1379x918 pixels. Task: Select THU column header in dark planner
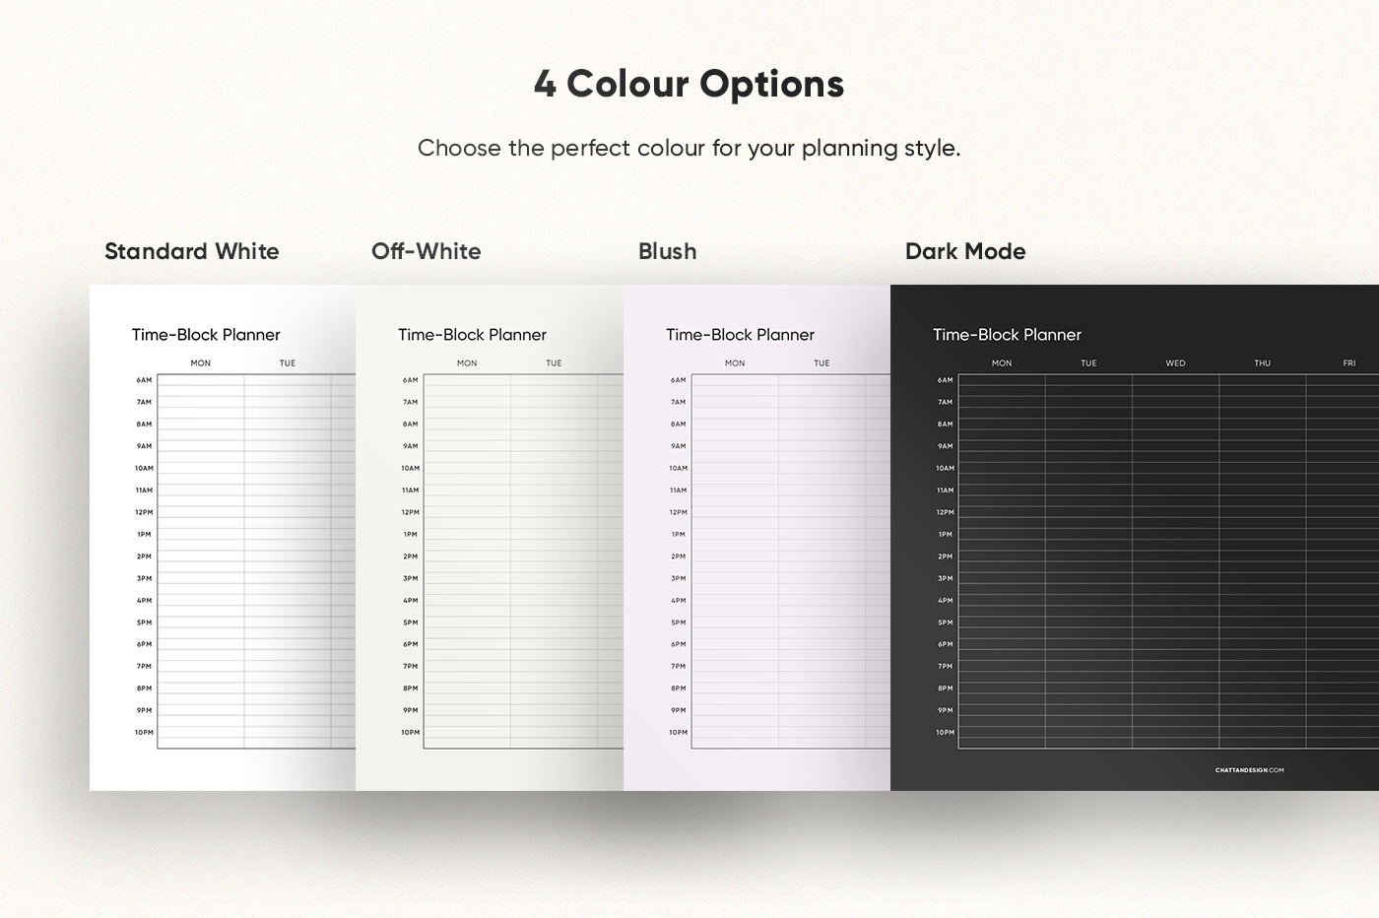pos(1262,363)
